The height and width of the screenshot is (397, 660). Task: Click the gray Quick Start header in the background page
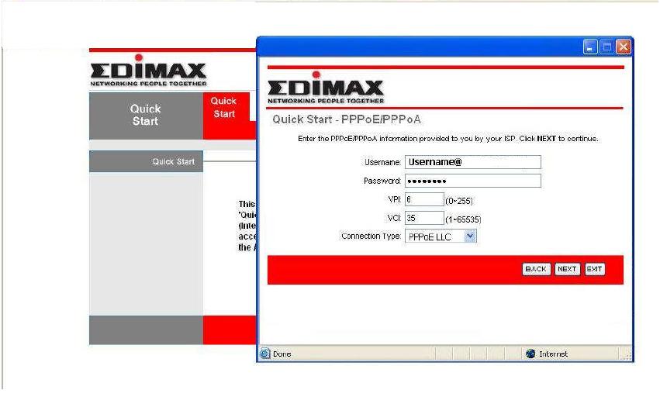146,116
